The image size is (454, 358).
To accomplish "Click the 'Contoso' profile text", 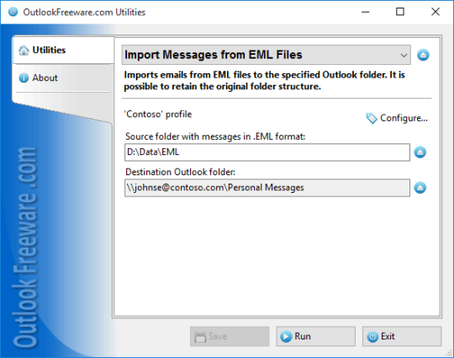I will (158, 115).
